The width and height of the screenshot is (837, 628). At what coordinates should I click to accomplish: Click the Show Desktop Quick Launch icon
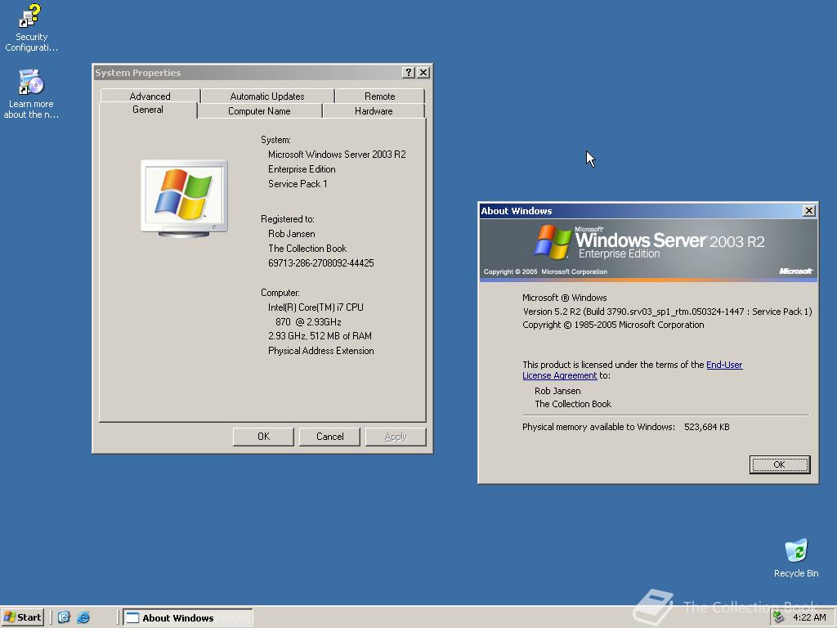(x=64, y=617)
